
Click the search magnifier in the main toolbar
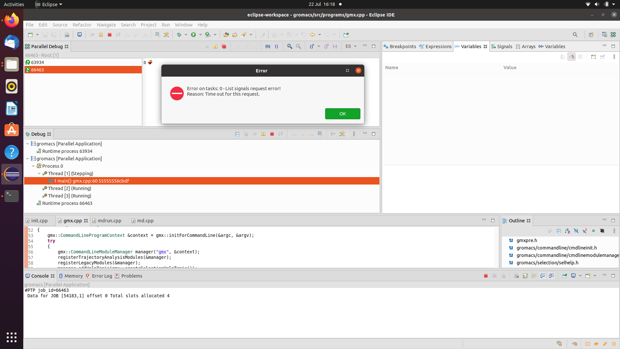point(575,35)
